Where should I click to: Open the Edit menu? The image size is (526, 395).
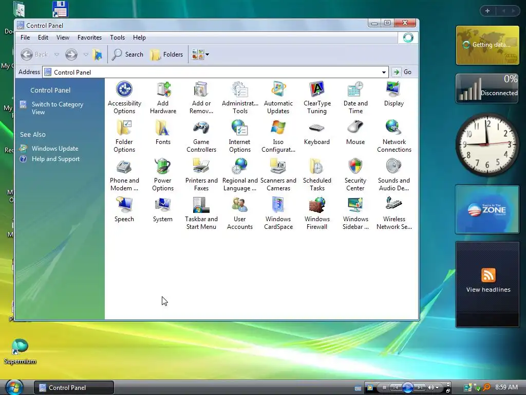tap(43, 38)
